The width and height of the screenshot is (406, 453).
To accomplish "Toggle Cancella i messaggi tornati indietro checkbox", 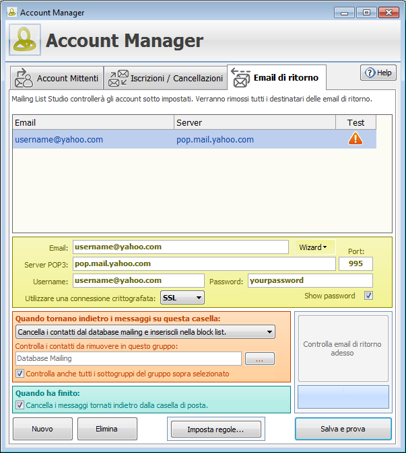I will click(20, 405).
